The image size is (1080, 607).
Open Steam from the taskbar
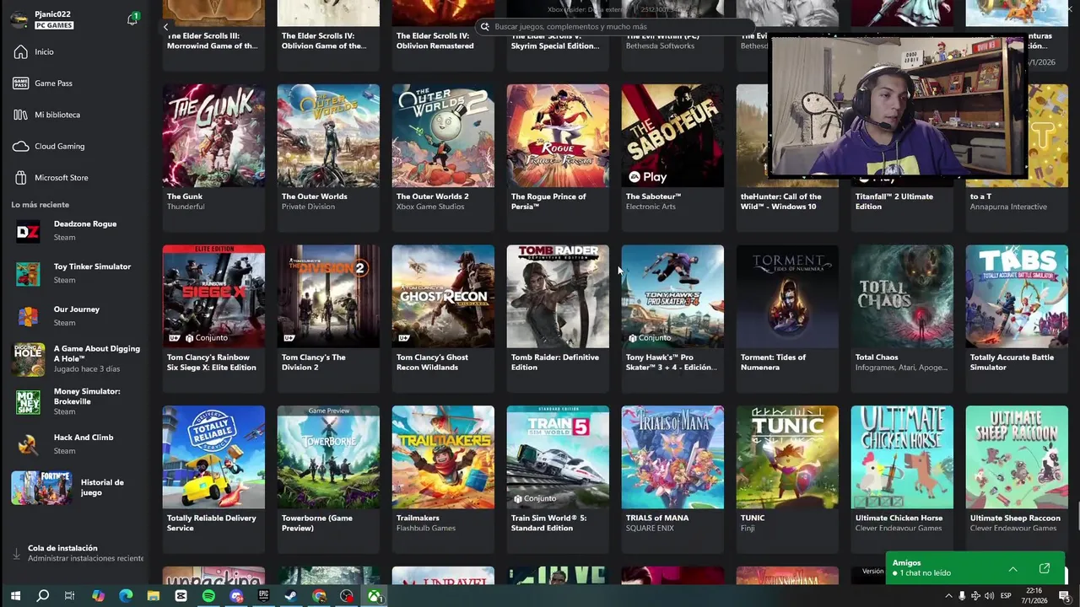(x=291, y=596)
